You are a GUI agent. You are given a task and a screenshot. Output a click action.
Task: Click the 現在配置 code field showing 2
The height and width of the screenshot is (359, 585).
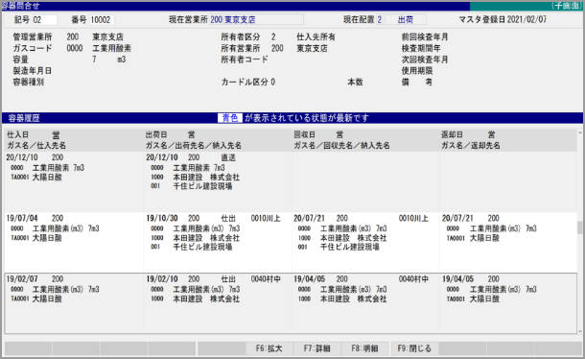[380, 20]
